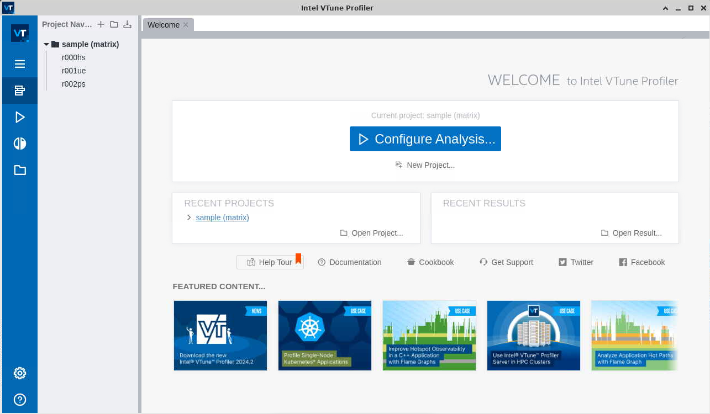Click the plus icon to create new project

click(101, 24)
